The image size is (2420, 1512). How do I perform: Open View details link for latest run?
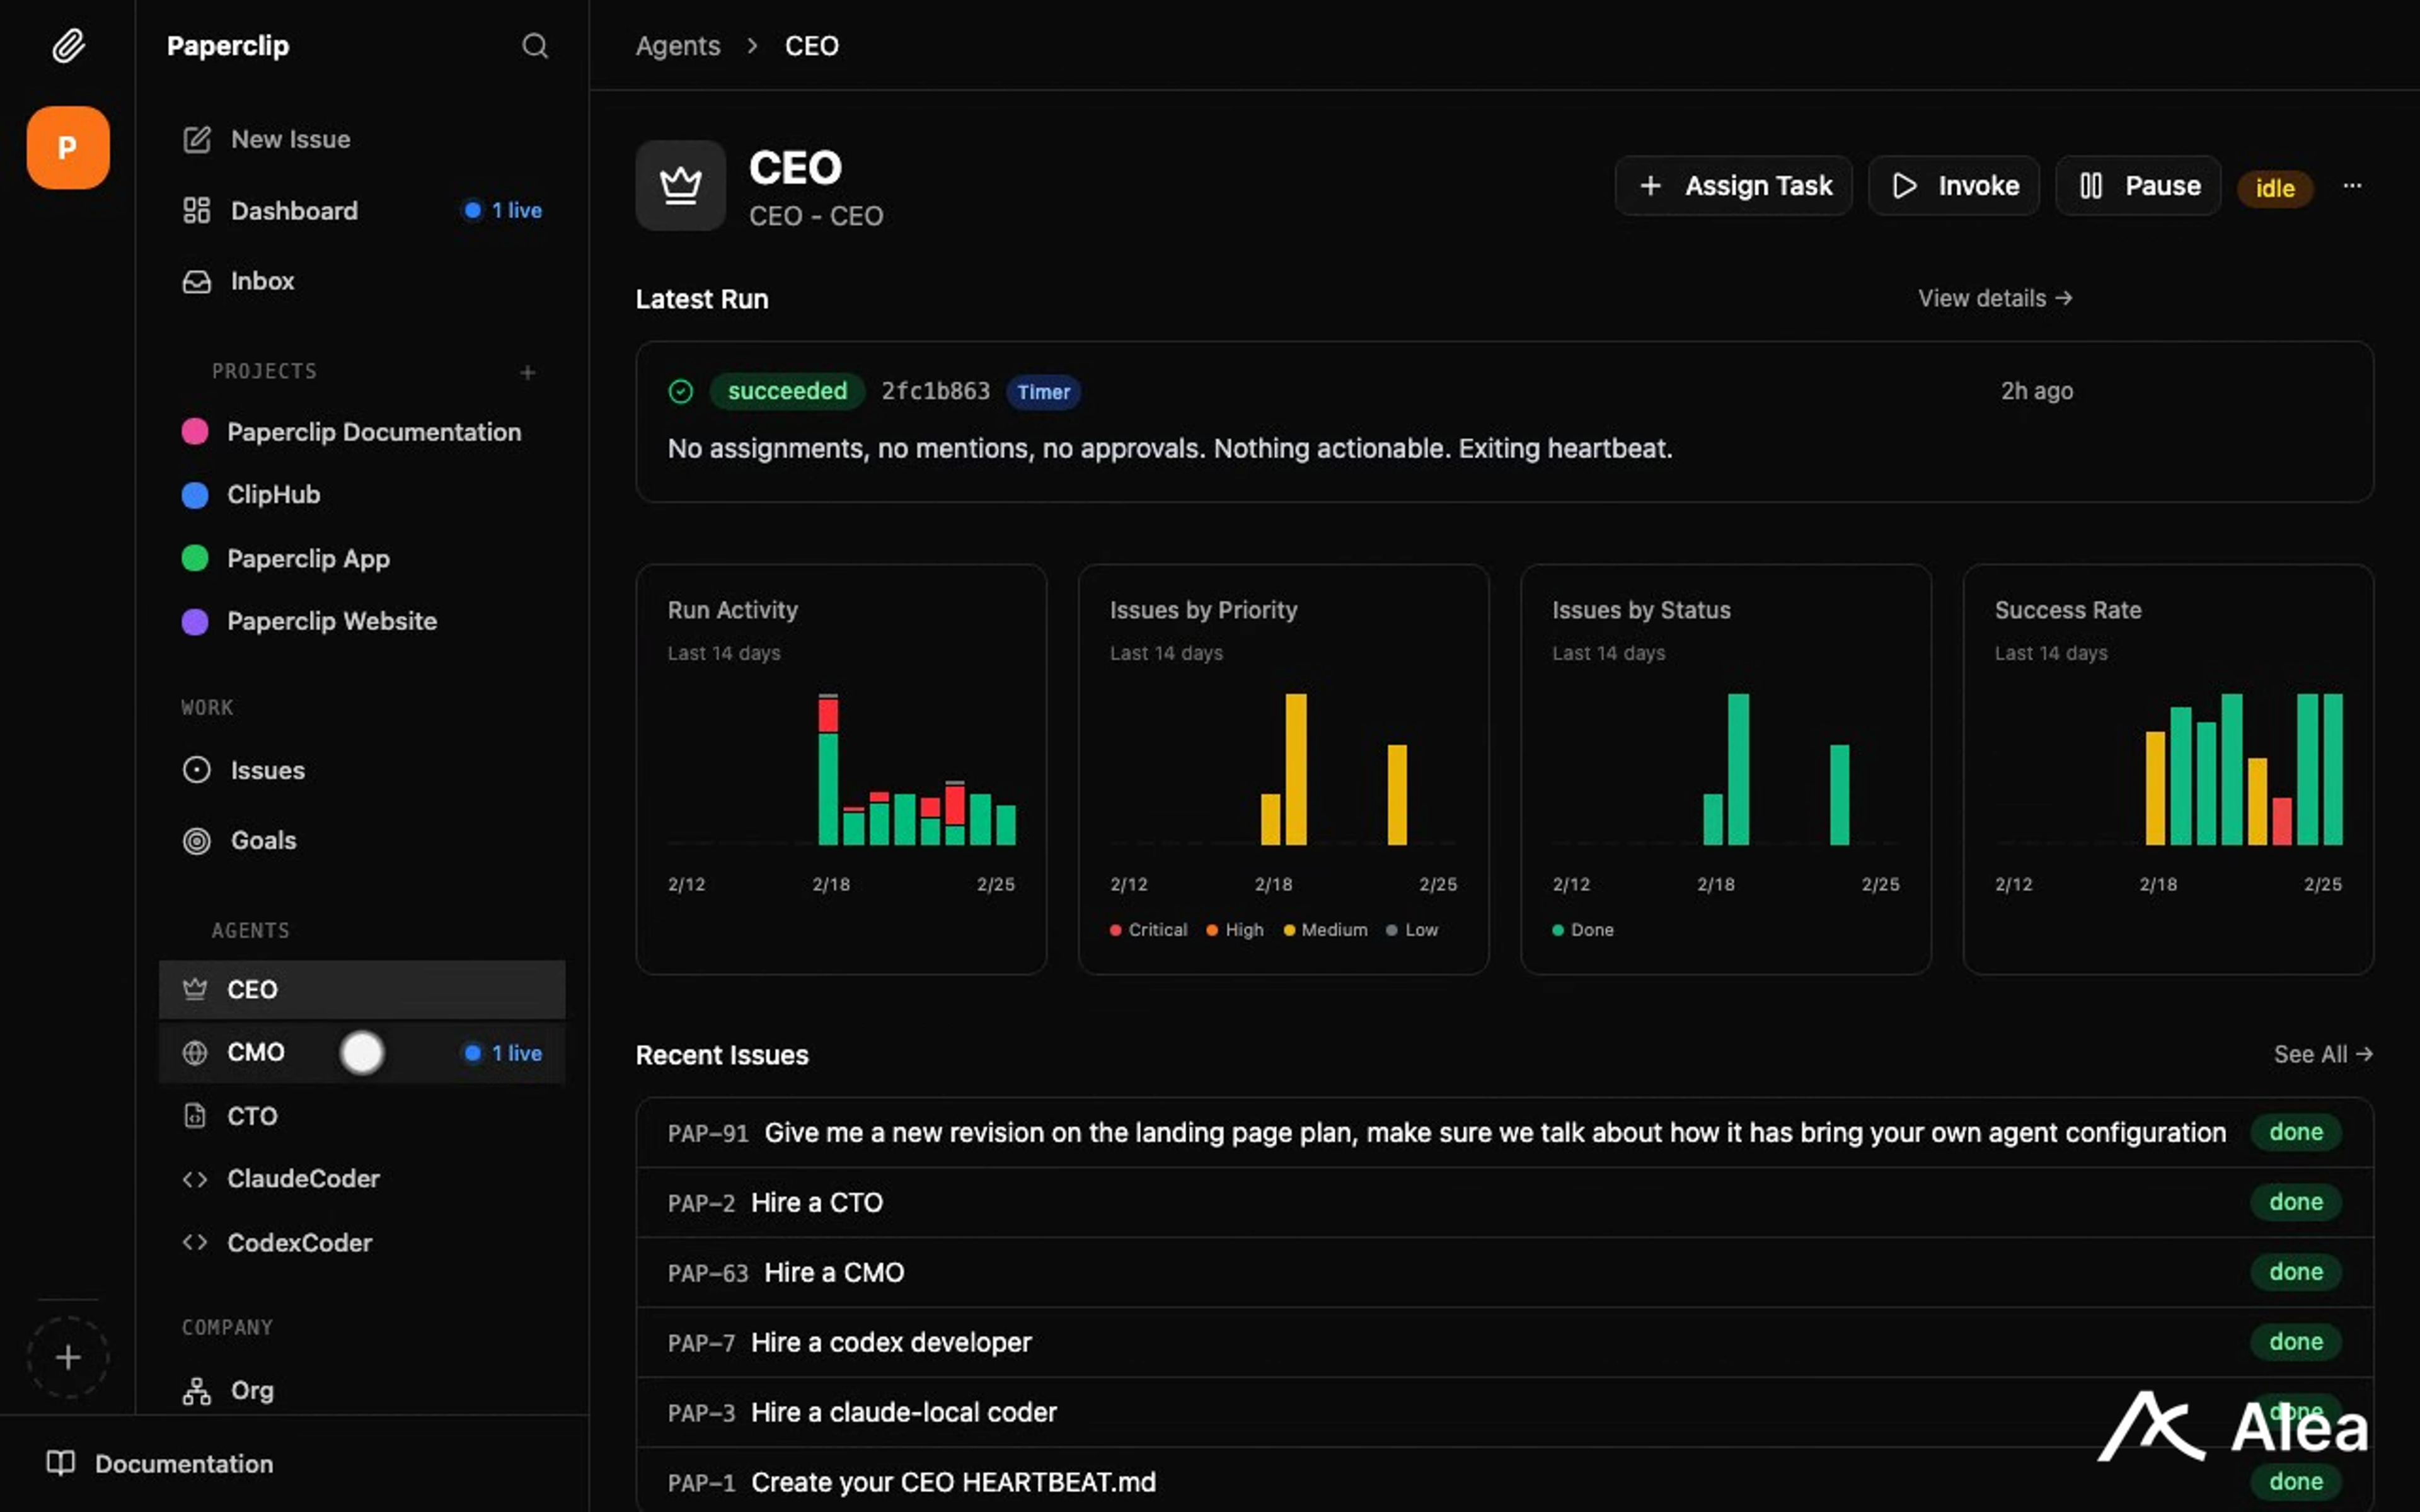(x=1994, y=299)
